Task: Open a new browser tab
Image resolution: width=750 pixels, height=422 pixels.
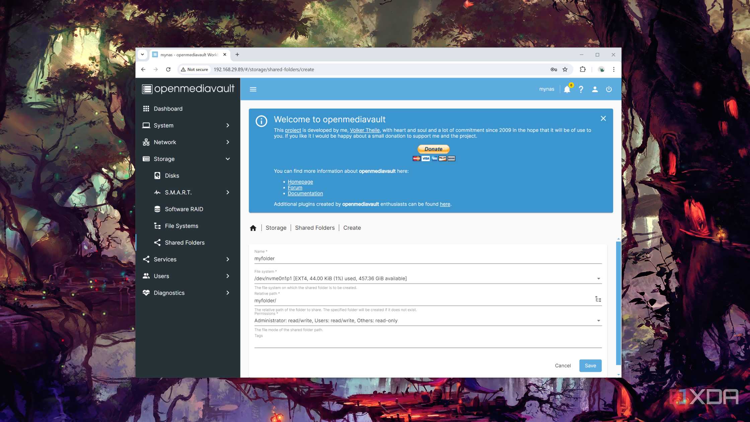Action: [x=237, y=55]
